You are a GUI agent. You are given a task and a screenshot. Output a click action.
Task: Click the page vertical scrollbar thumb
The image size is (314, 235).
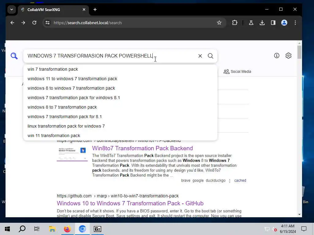[299, 52]
